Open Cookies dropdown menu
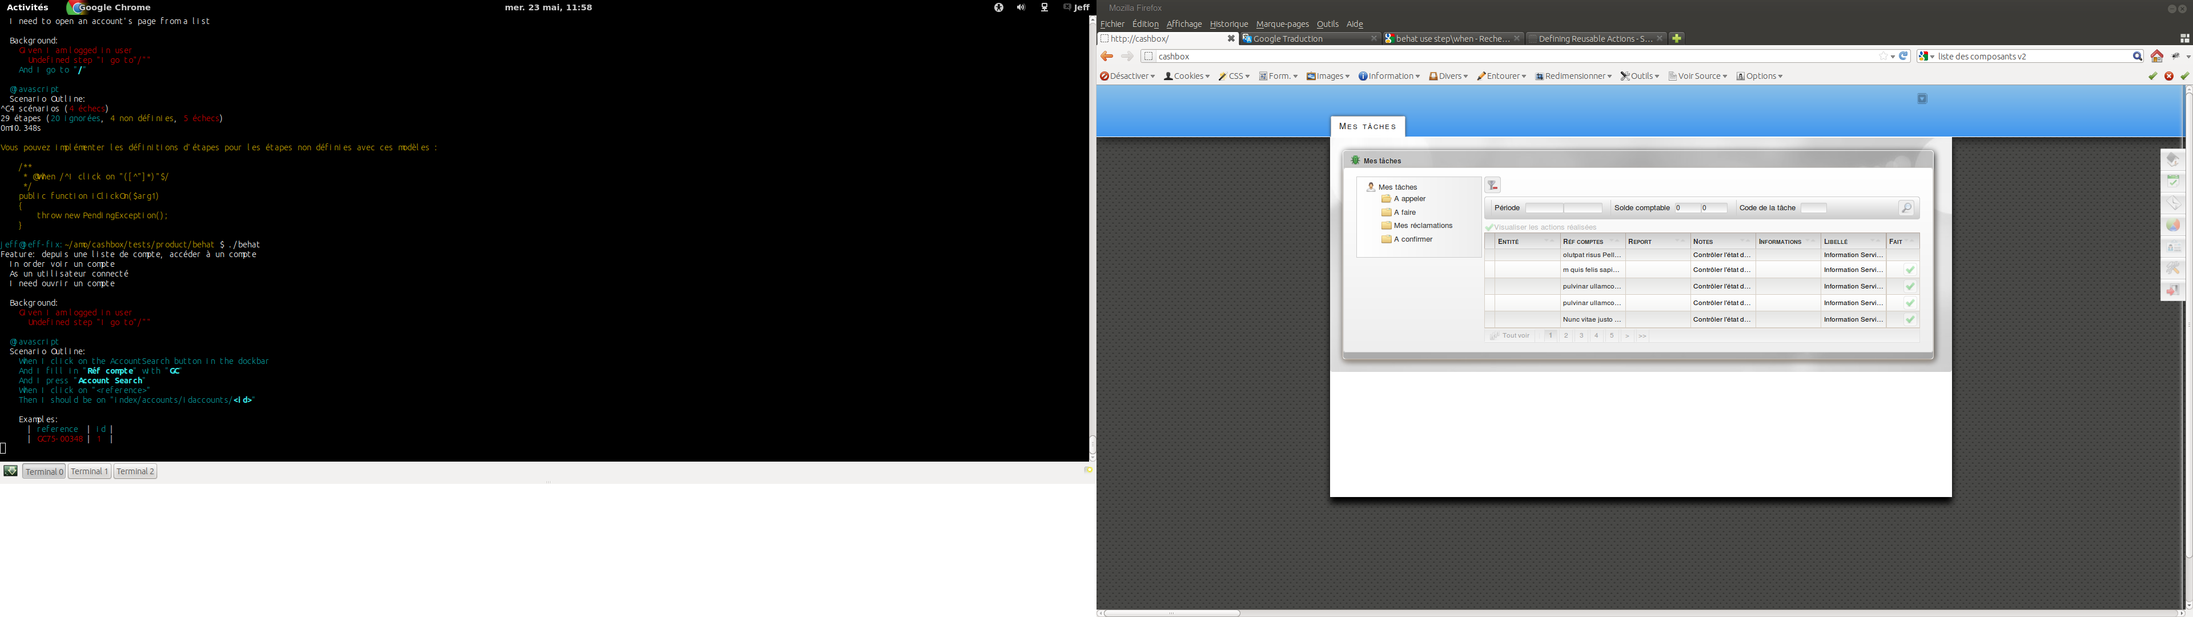This screenshot has height=617, width=2193. click(x=1186, y=77)
